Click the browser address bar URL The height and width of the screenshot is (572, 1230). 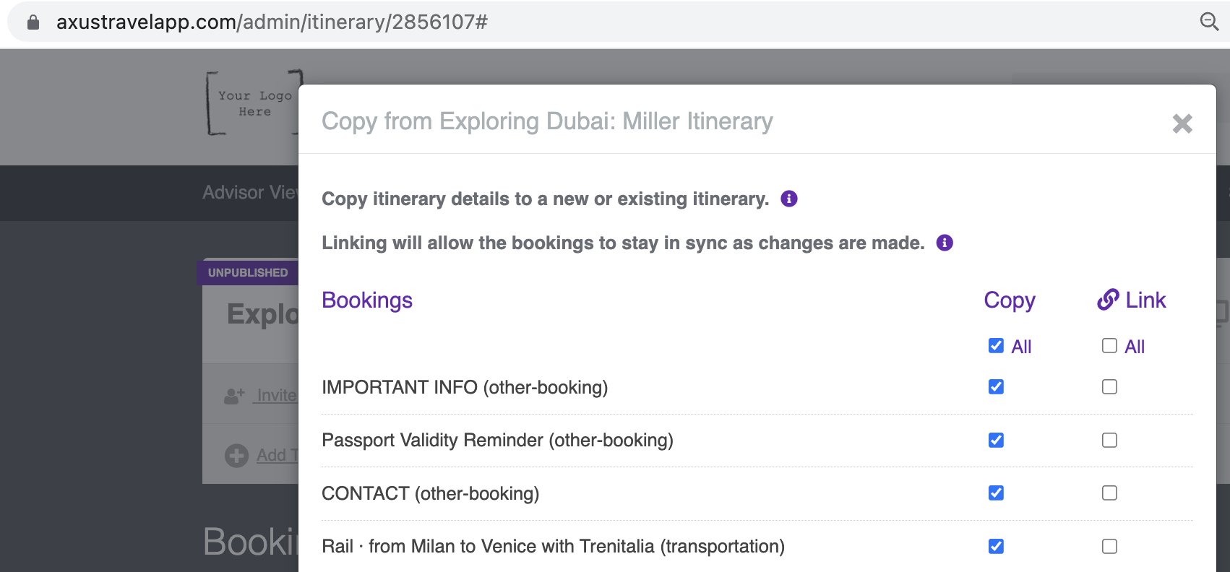click(x=272, y=22)
